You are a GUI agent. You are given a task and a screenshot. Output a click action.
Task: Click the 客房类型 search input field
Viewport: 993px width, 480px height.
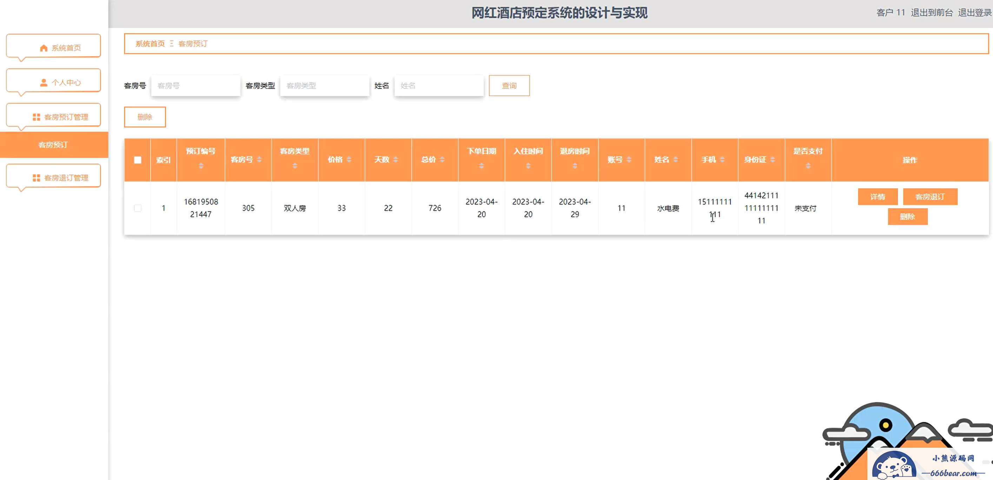[324, 86]
